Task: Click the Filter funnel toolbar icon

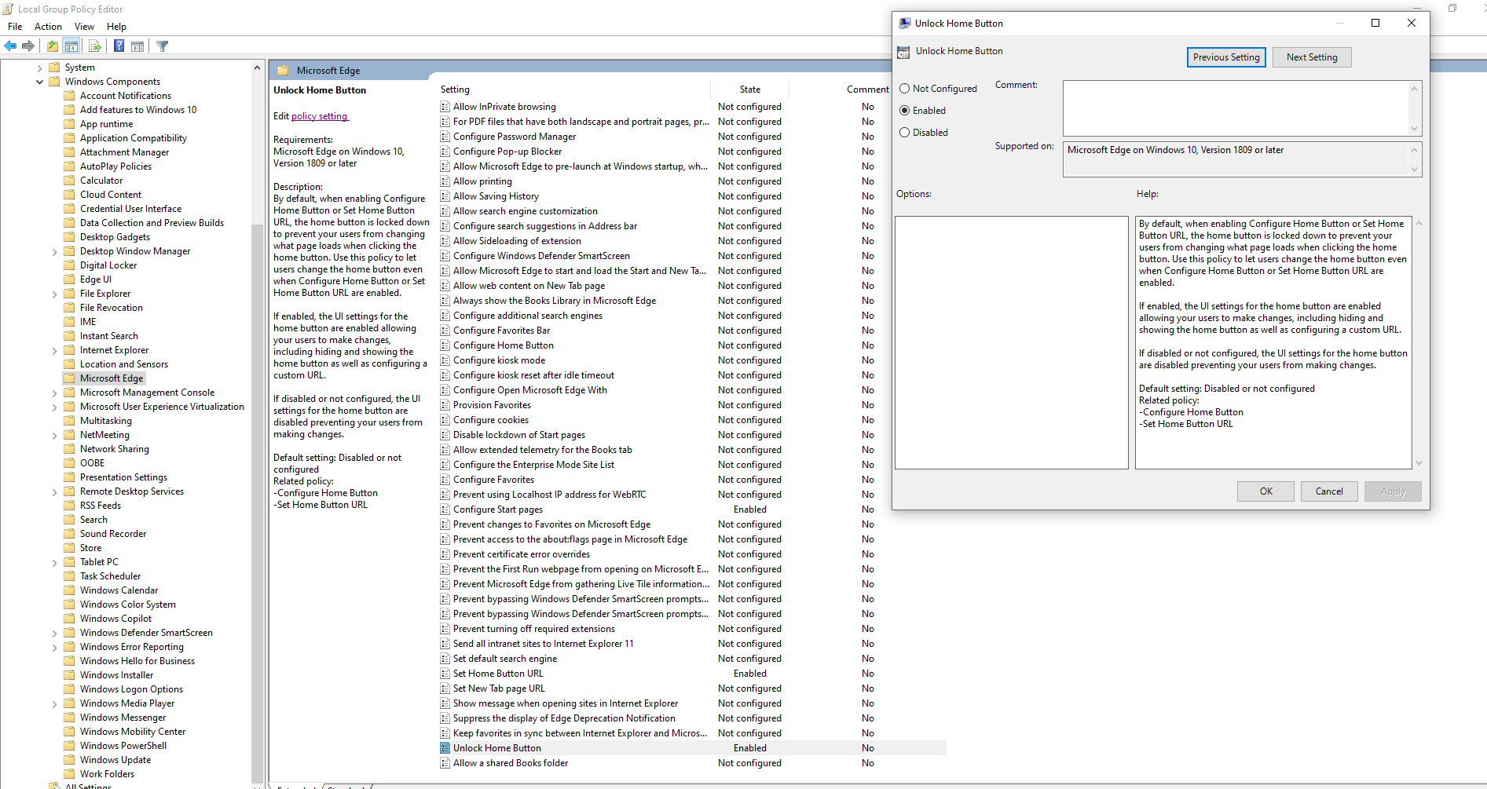Action: (x=163, y=46)
